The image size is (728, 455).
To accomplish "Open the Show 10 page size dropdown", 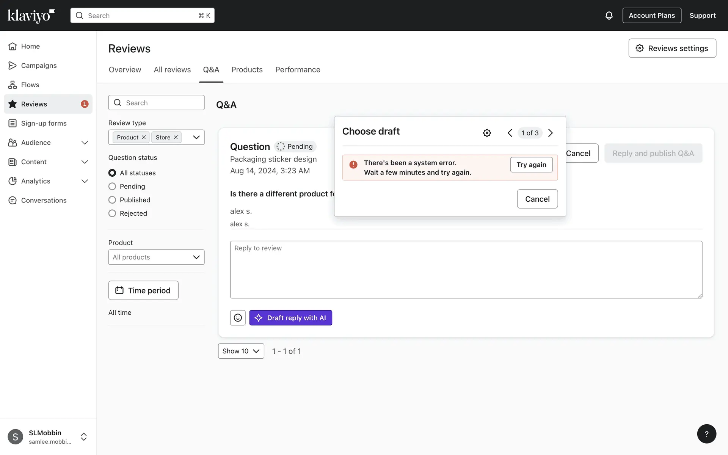I will (x=241, y=351).
